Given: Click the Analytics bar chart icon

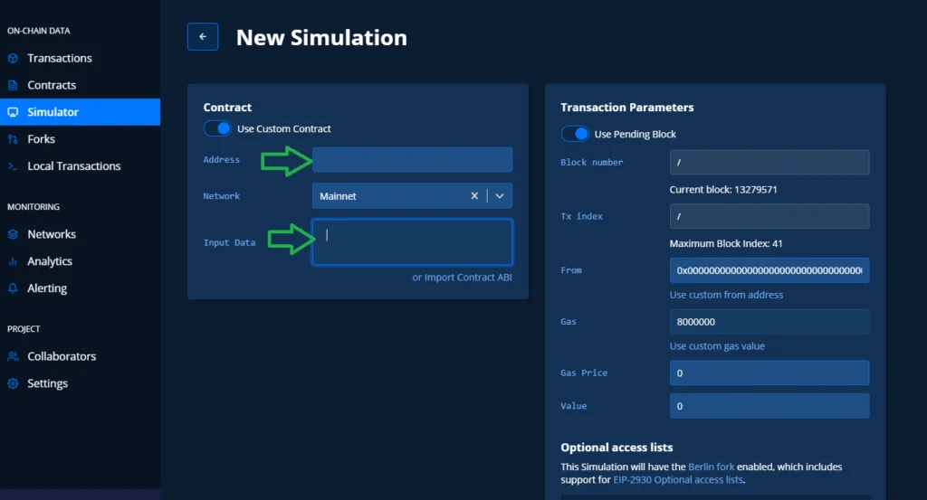Looking at the screenshot, I should (x=13, y=261).
